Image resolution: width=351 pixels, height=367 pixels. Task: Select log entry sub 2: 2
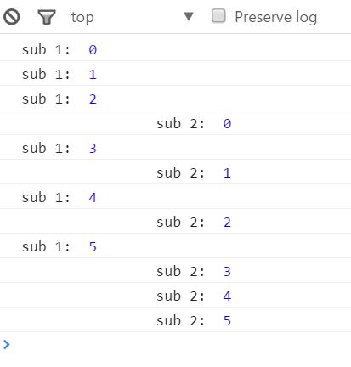pyautogui.click(x=175, y=222)
